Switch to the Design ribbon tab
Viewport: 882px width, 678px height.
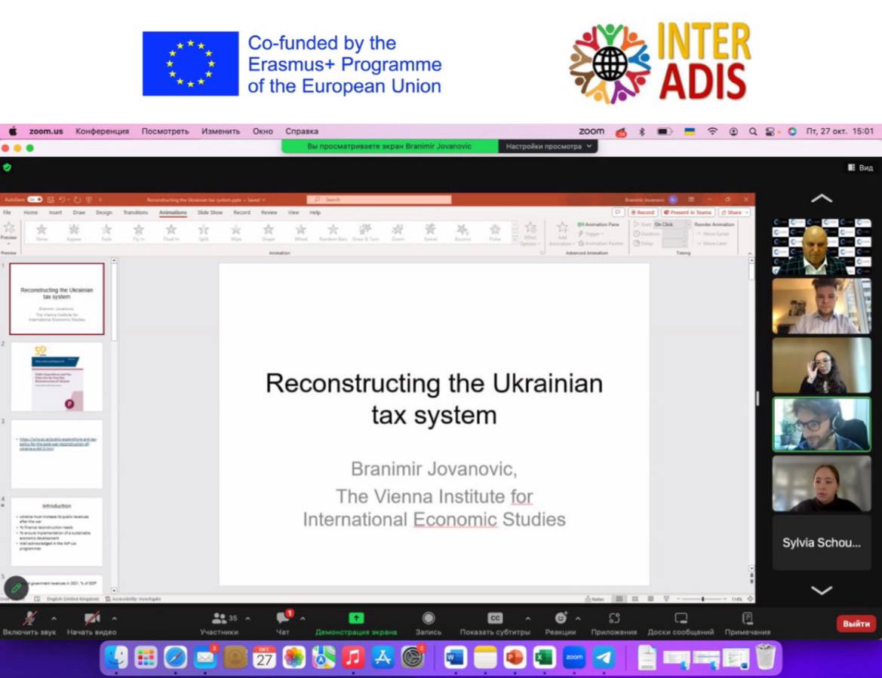(104, 213)
